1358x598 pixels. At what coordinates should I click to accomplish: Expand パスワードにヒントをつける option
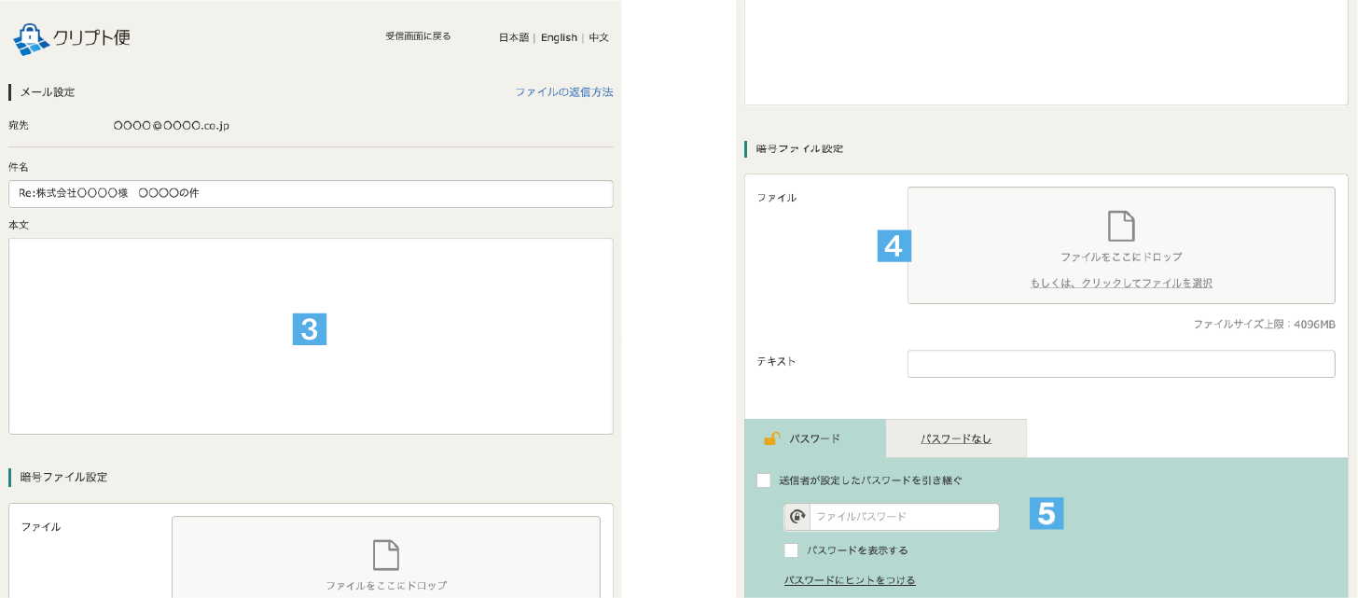850,580
